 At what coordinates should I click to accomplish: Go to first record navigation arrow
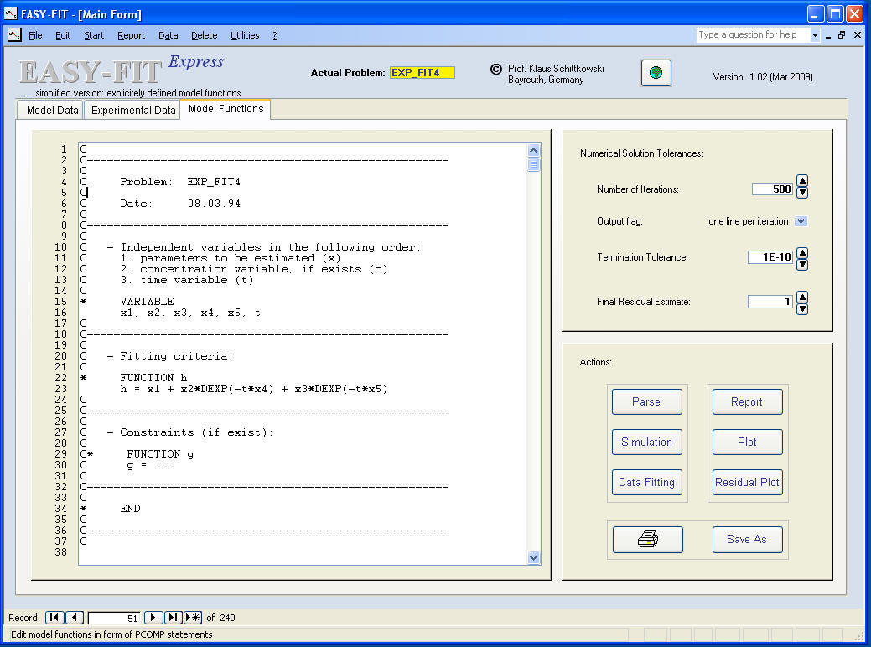(x=54, y=618)
